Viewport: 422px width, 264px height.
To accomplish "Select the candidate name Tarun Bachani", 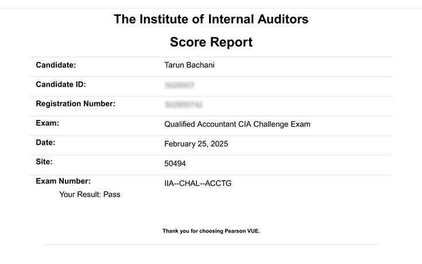I will (189, 65).
